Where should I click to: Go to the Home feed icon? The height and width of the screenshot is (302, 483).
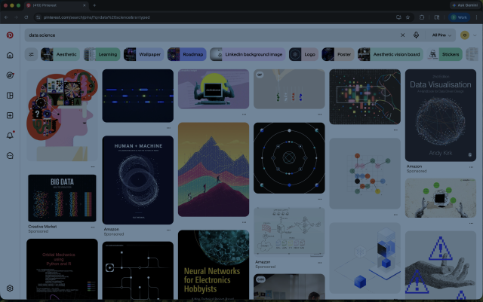[10, 55]
